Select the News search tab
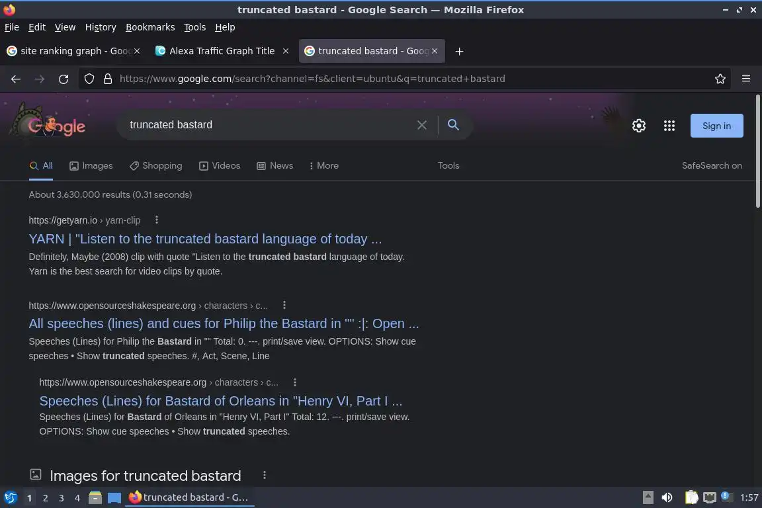Viewport: 762px width, 508px height. pos(275,166)
